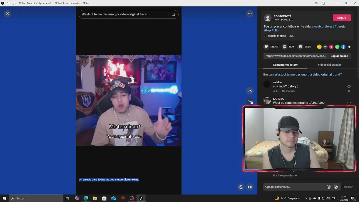Click the #west hashtag
This screenshot has height=202, width=359.
[x=329, y=26]
